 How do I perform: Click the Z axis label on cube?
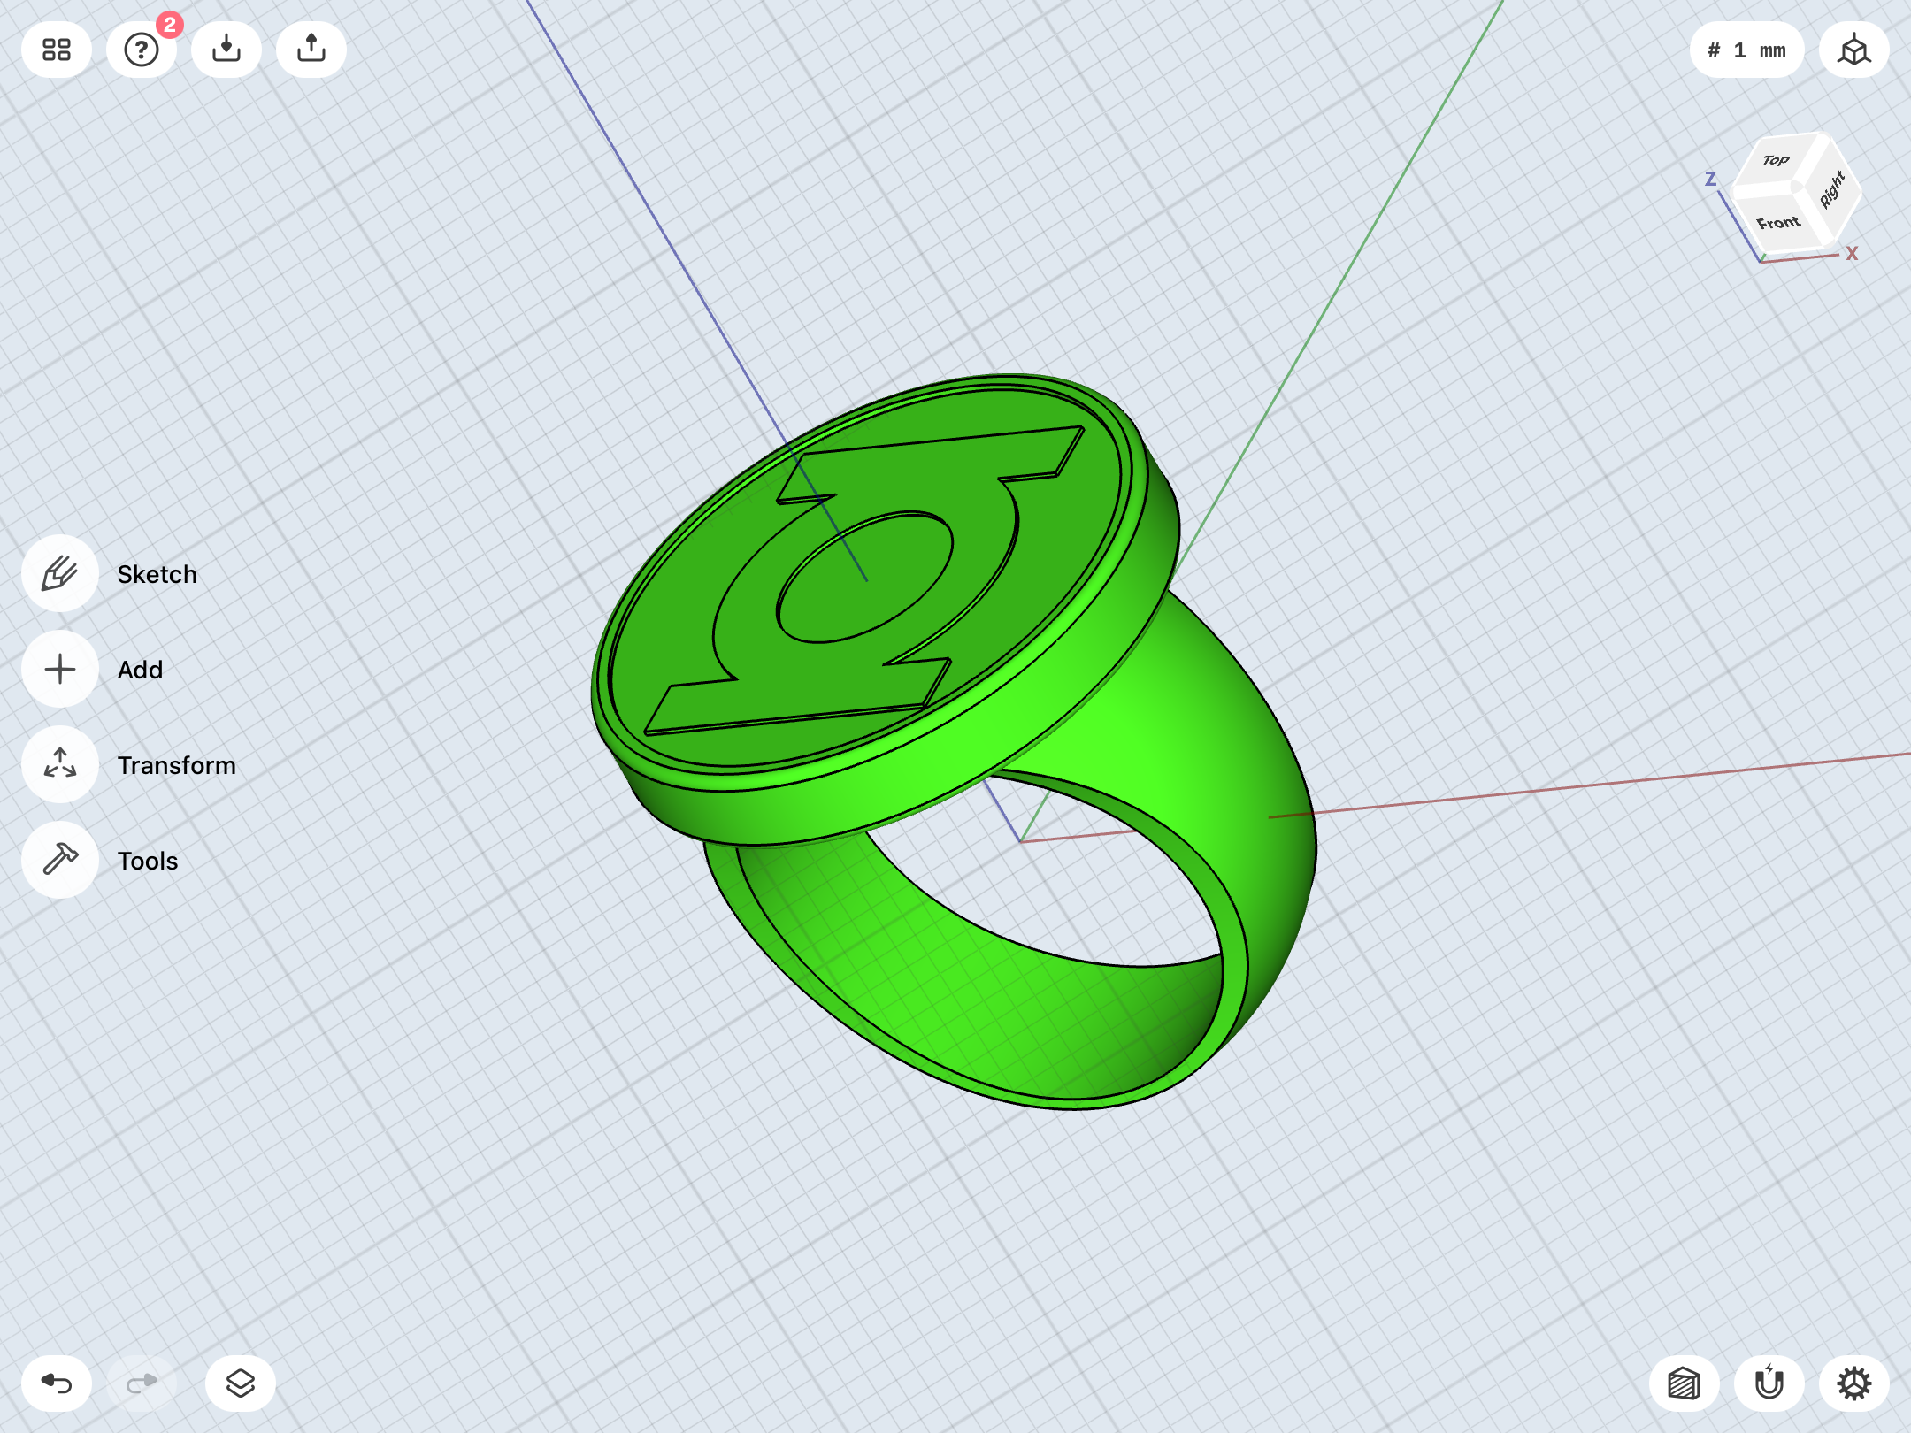[1711, 180]
